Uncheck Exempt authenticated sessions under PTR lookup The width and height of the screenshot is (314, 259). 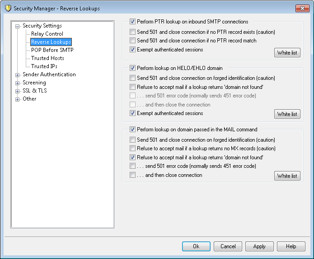[x=132, y=50]
